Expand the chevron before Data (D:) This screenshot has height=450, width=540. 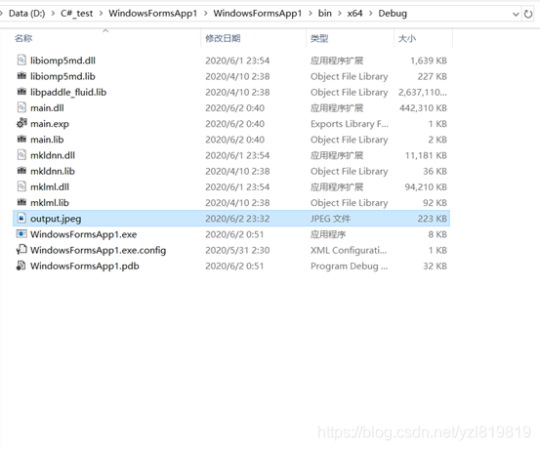point(2,14)
